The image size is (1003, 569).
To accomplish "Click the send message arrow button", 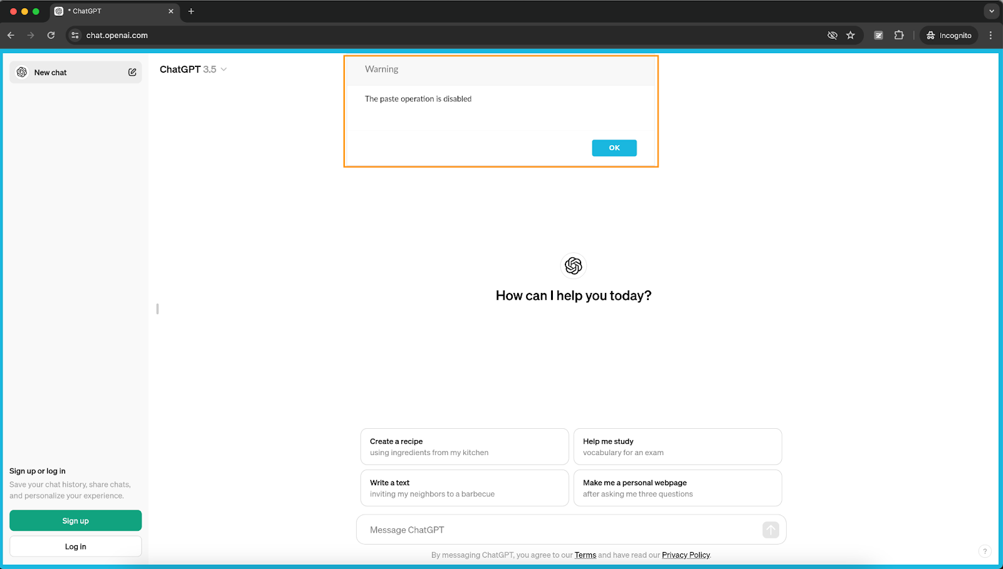I will point(770,530).
